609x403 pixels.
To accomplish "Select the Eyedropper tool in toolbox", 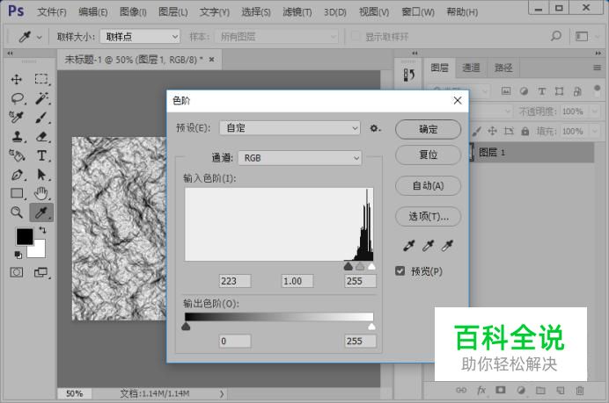I will pyautogui.click(x=41, y=212).
